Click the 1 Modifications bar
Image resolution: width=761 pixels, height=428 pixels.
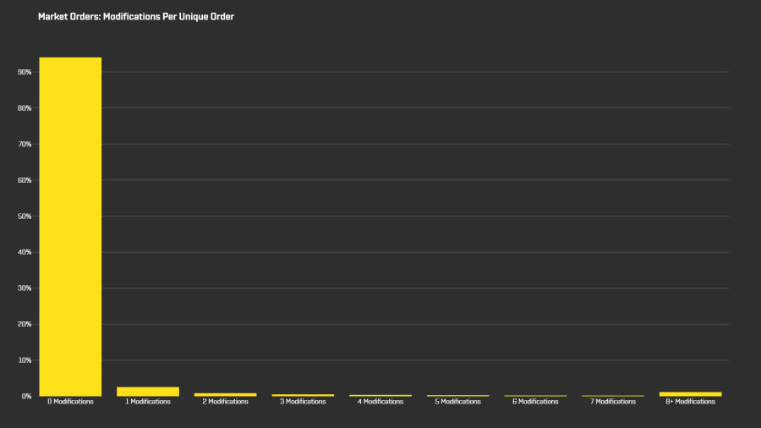click(148, 392)
